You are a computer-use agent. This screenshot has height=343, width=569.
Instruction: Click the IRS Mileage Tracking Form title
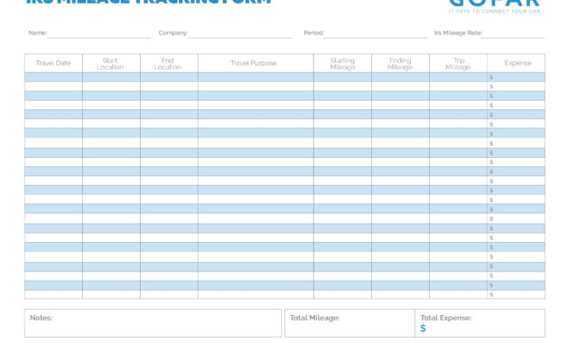tap(149, 2)
